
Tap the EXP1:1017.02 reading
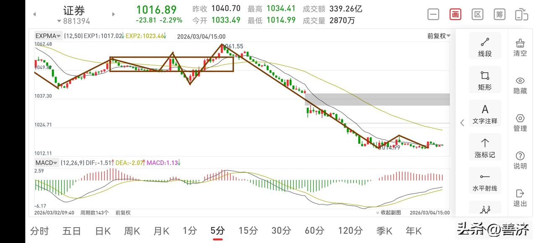104,36
